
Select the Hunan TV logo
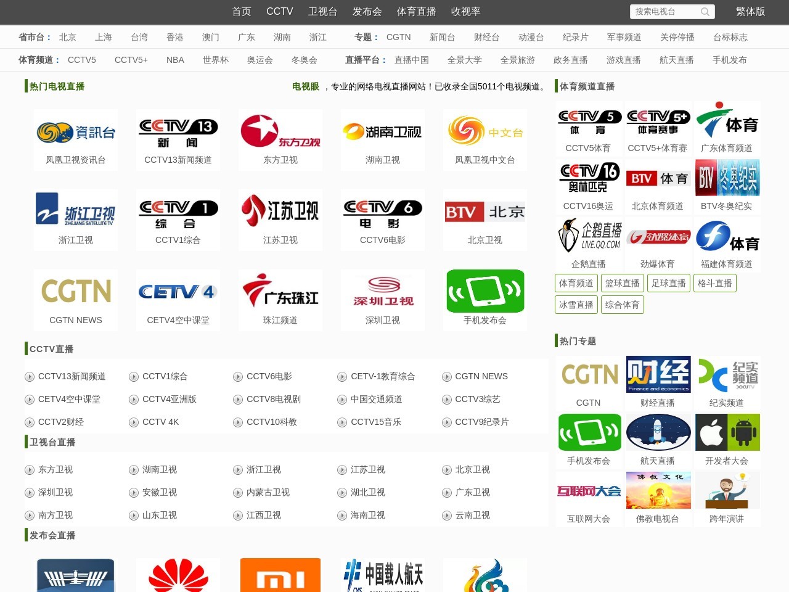[382, 133]
